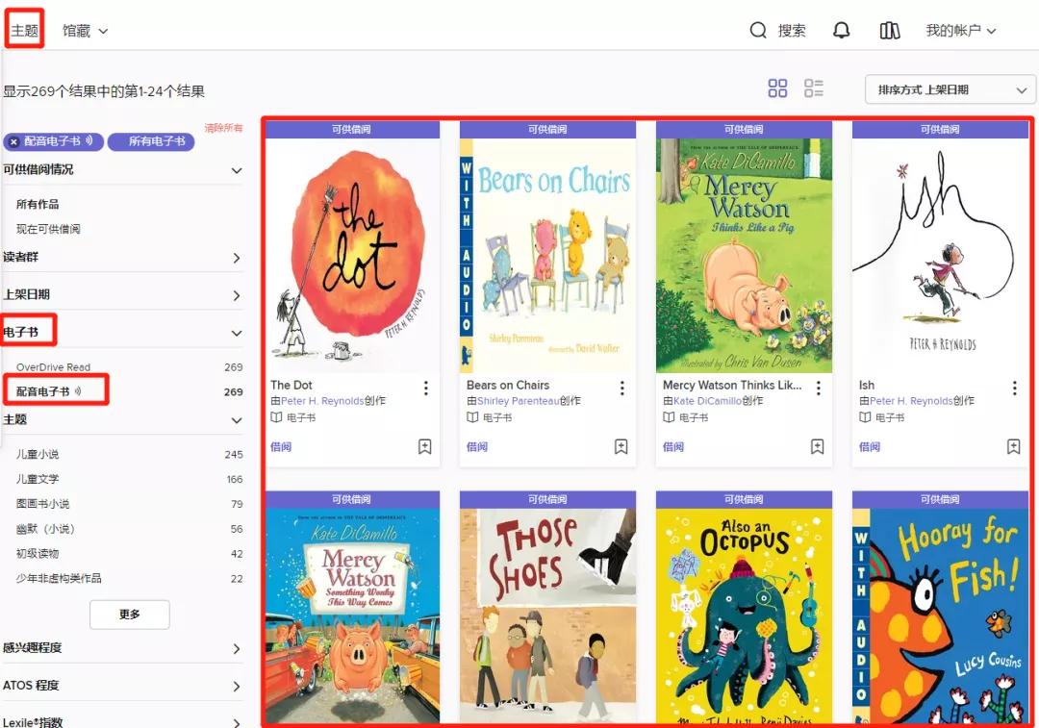Image resolution: width=1039 pixels, height=728 pixels.
Task: Open the Ish book cover
Action: click(940, 256)
